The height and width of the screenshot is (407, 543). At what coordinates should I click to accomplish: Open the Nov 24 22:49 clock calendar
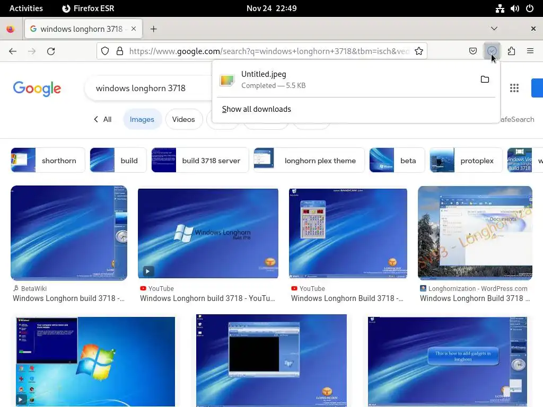click(x=271, y=8)
